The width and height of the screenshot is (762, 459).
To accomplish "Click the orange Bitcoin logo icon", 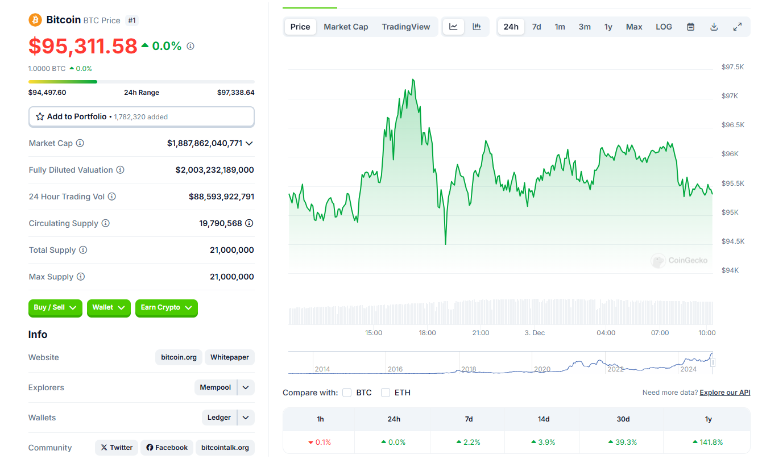I will (x=35, y=20).
